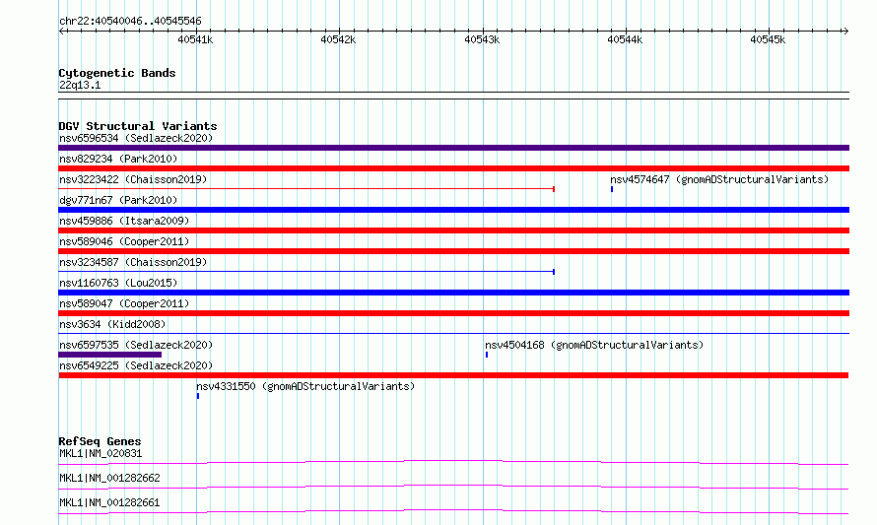Open the MKL1|NM_020831 gene label

tap(101, 453)
